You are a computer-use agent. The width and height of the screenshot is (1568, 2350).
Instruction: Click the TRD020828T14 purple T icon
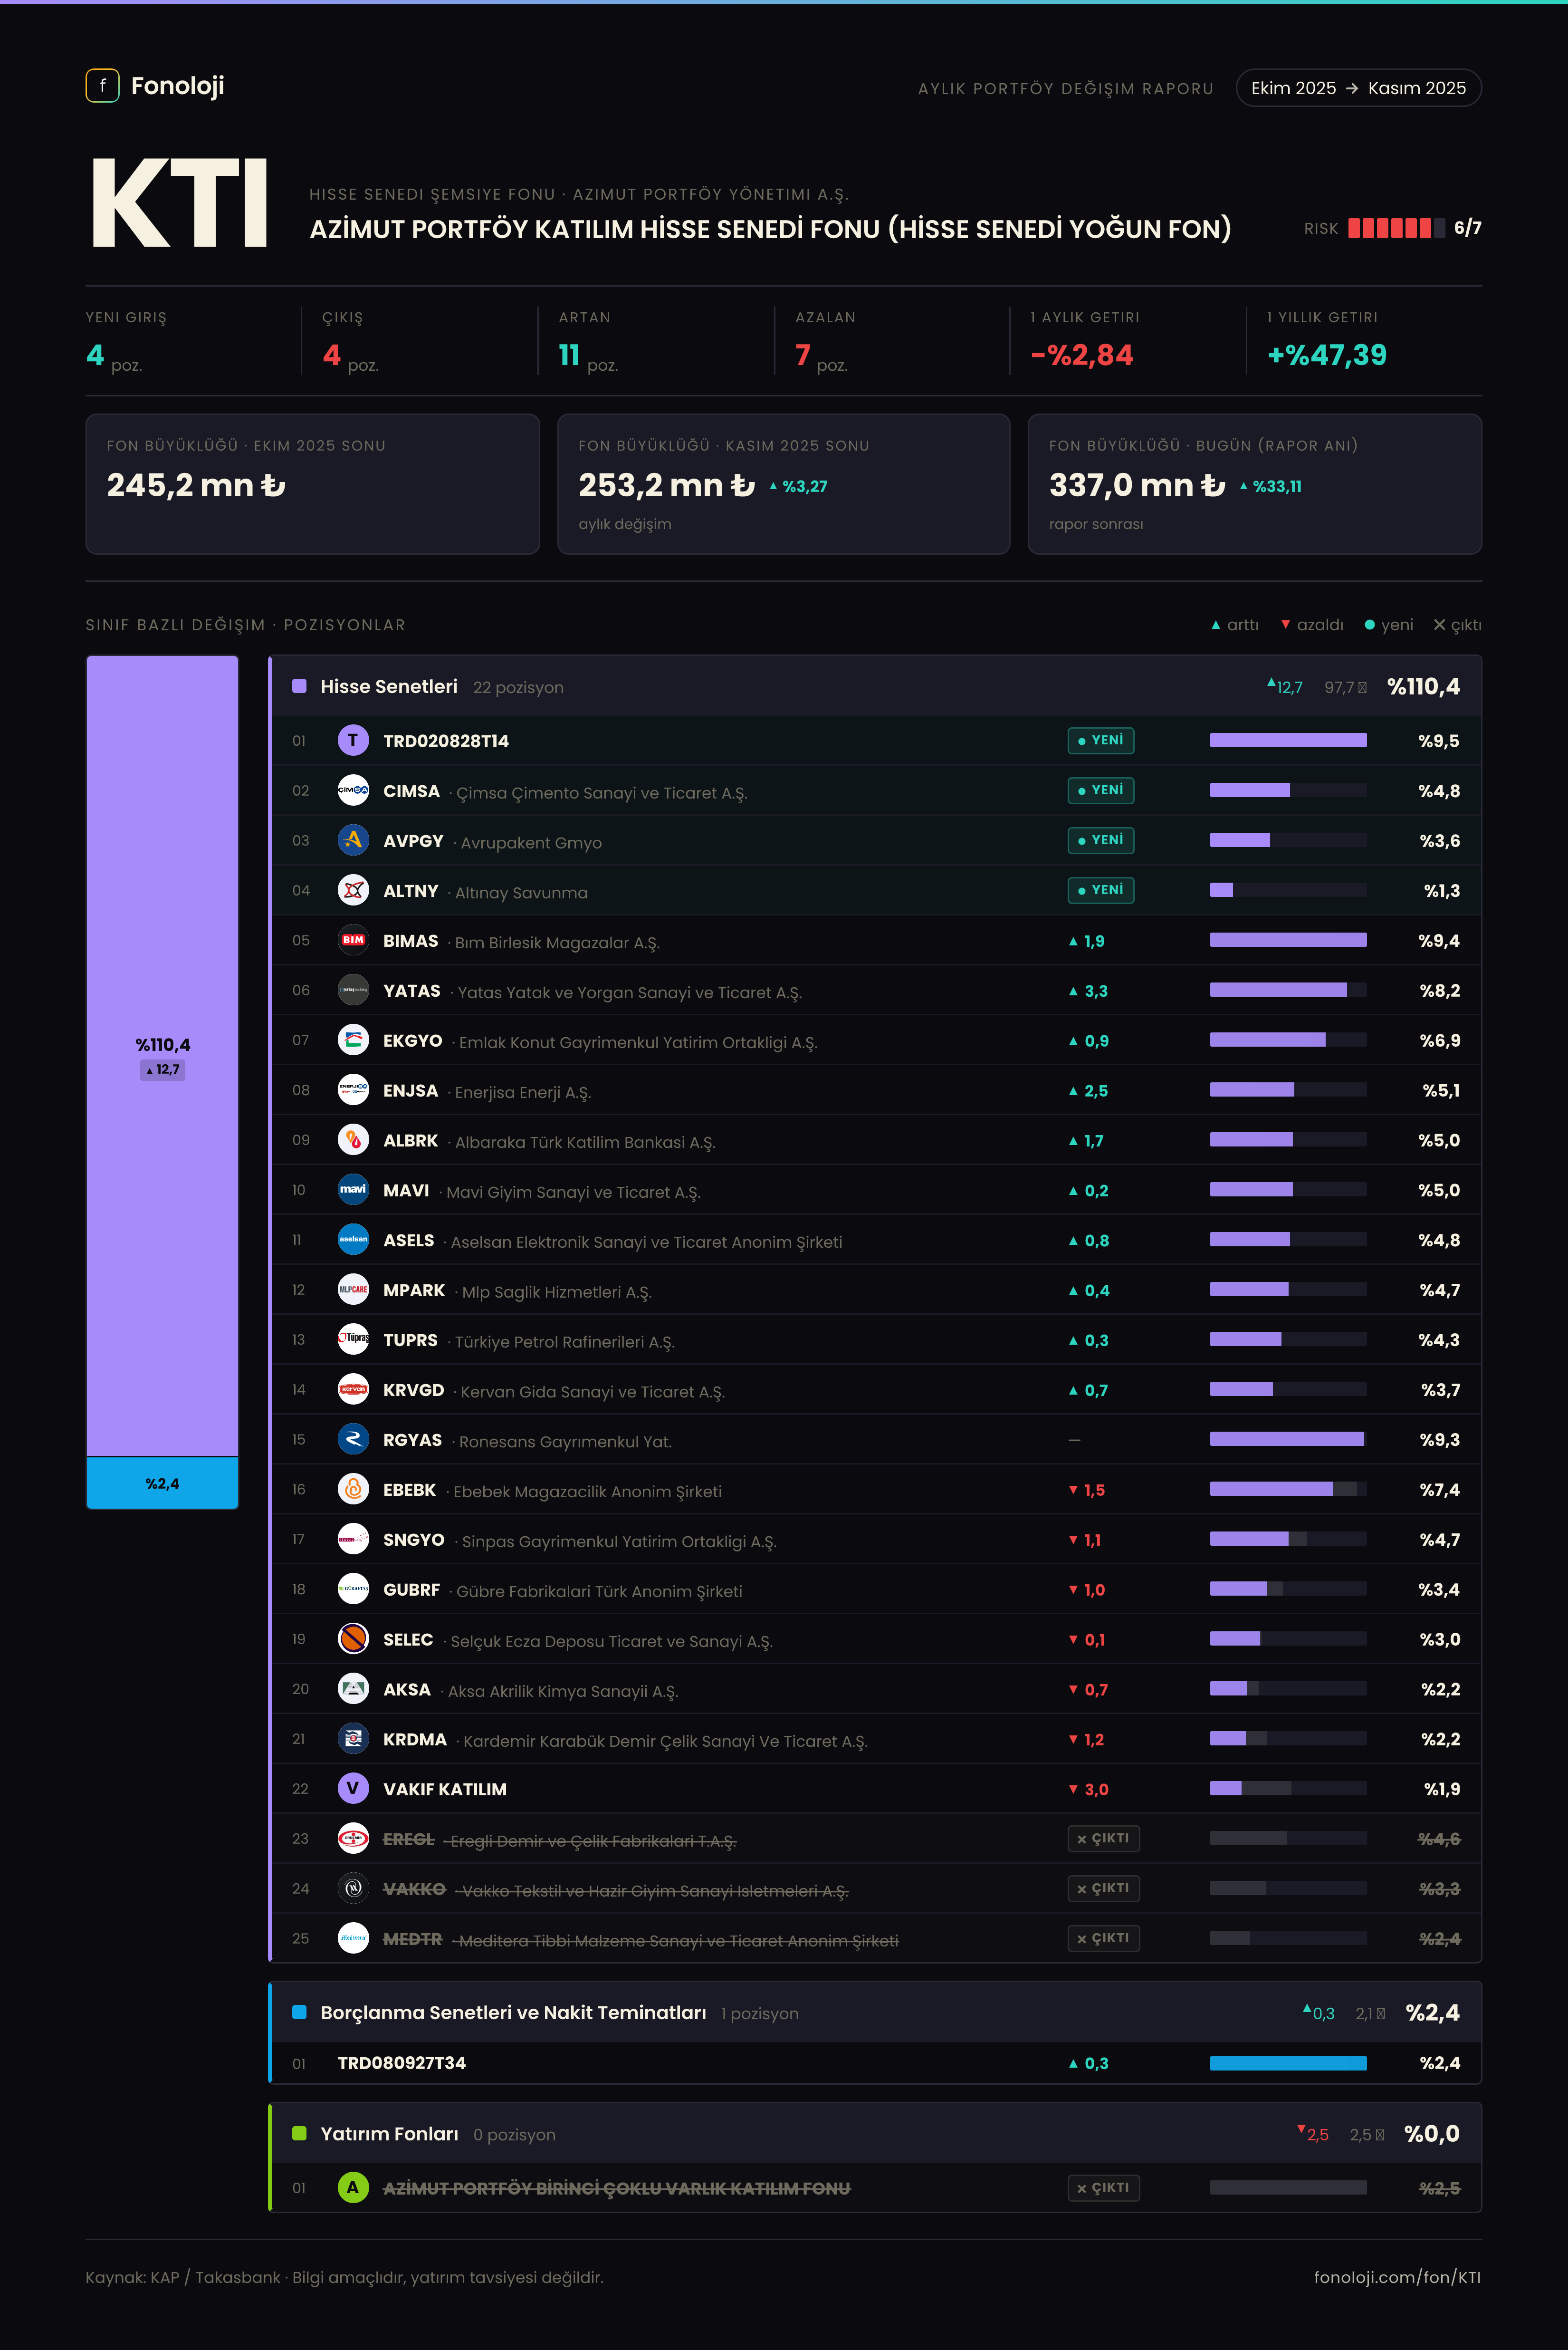click(x=353, y=740)
